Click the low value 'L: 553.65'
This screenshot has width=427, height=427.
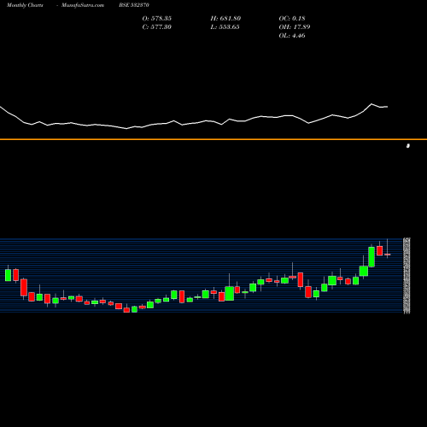pyautogui.click(x=225, y=26)
